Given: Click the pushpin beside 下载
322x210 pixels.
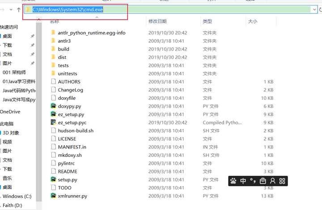Looking at the screenshot, I should pos(33,45).
